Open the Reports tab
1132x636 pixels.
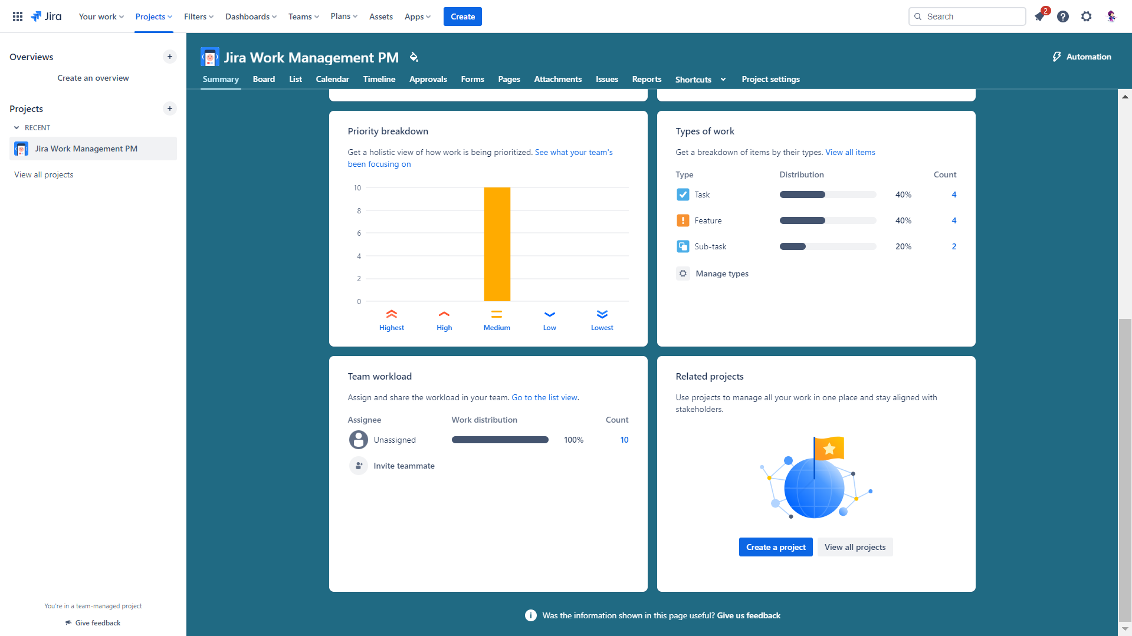pos(647,79)
